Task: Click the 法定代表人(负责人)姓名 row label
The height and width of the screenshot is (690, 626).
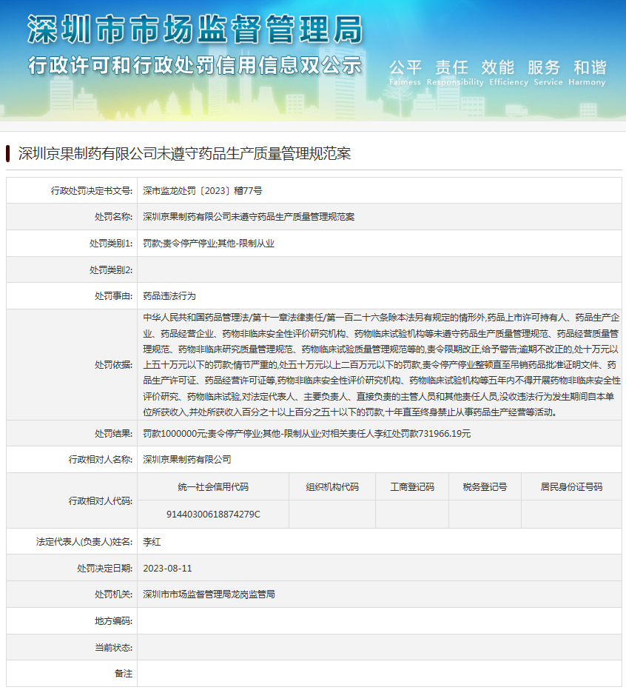Action: [x=84, y=542]
